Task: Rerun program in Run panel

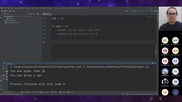Action: (x=4, y=66)
